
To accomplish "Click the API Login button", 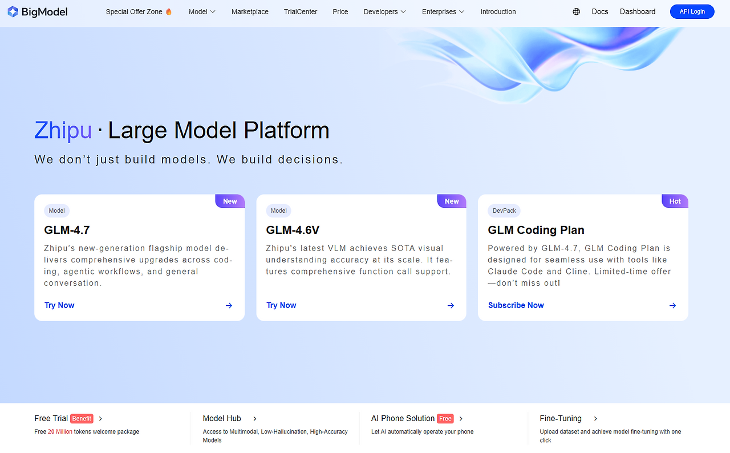I will [x=692, y=11].
